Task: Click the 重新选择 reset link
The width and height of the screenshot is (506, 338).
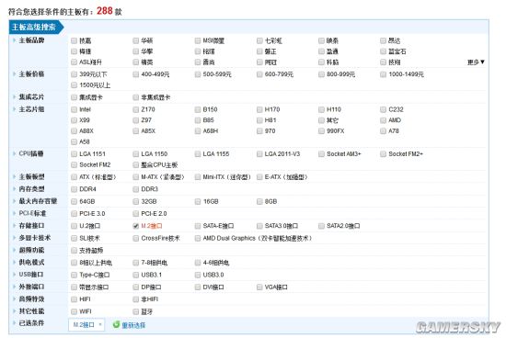Action: [x=133, y=325]
